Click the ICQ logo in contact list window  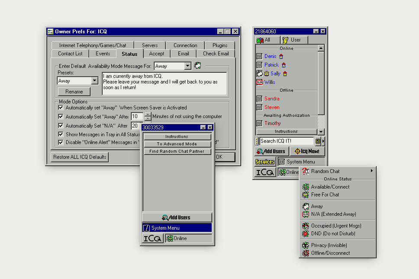pos(264,172)
